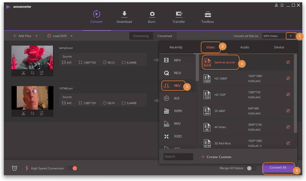This screenshot has width=306, height=181.
Task: Click Convert All button
Action: tap(278, 168)
